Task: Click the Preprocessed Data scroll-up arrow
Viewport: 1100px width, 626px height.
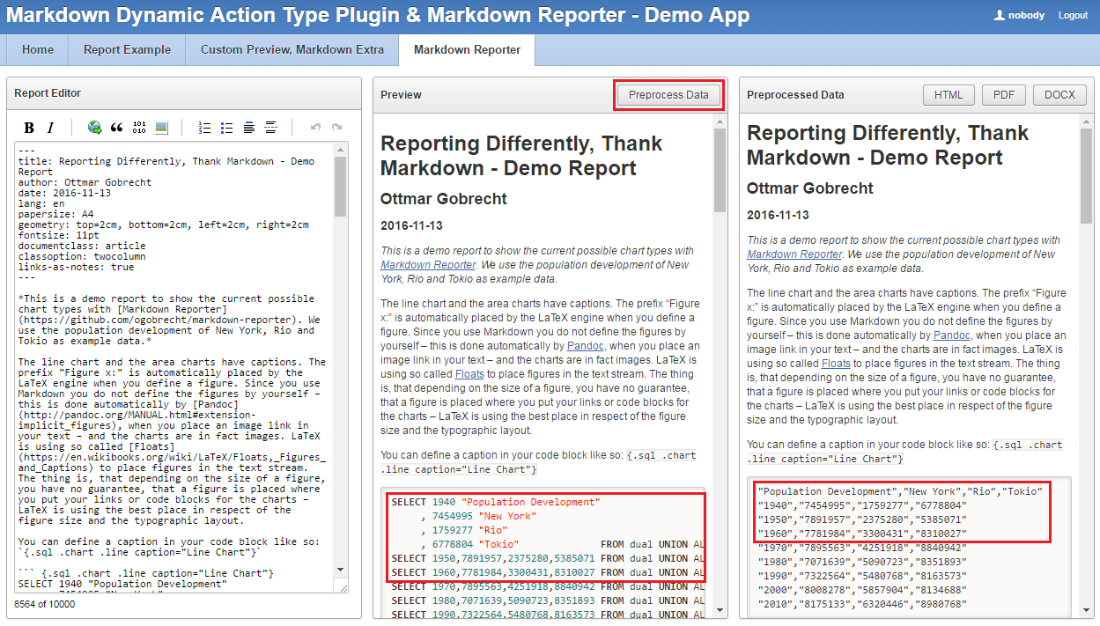Action: tap(1086, 122)
